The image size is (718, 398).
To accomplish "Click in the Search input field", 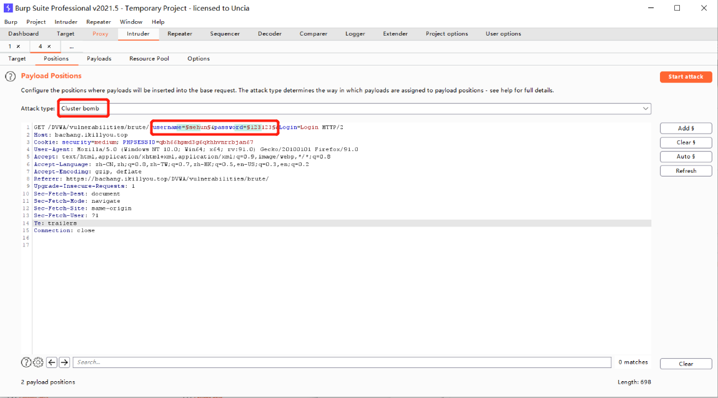I will tap(342, 362).
